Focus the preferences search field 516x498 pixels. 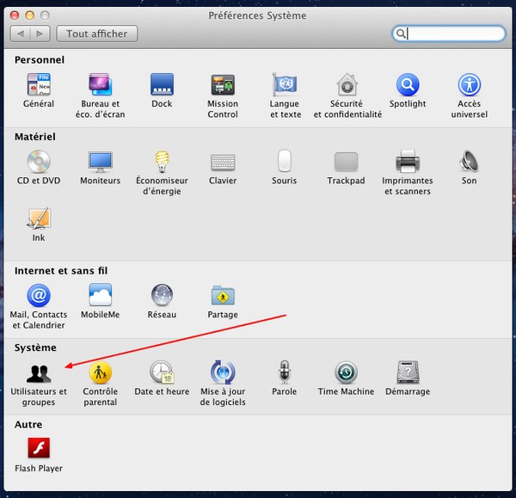448,34
